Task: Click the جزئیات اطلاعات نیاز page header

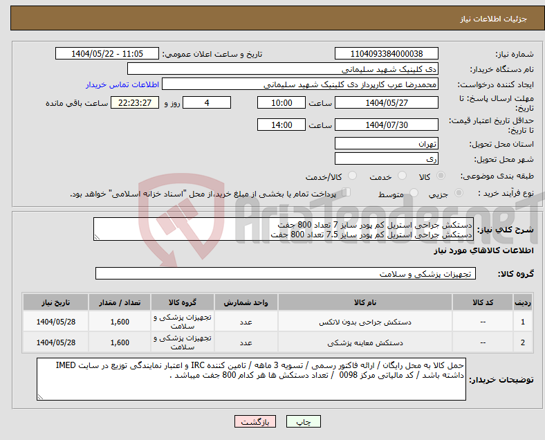Action: (x=494, y=19)
